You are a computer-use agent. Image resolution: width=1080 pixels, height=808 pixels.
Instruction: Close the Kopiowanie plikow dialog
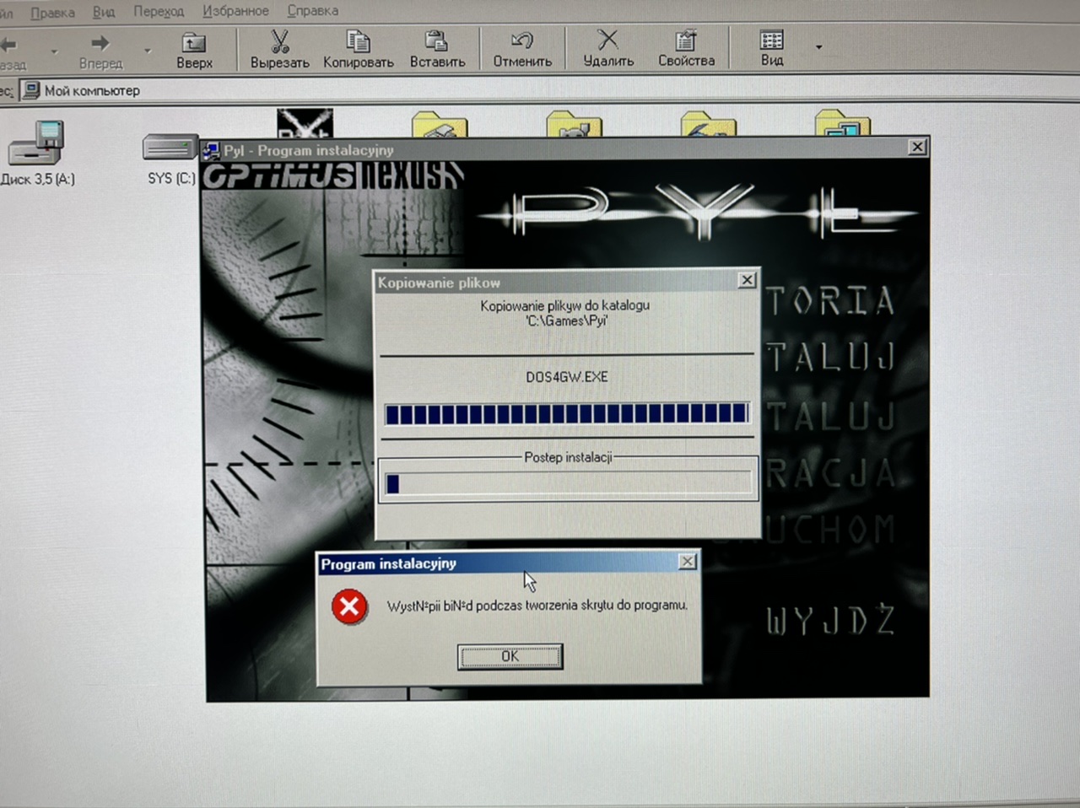pos(747,280)
